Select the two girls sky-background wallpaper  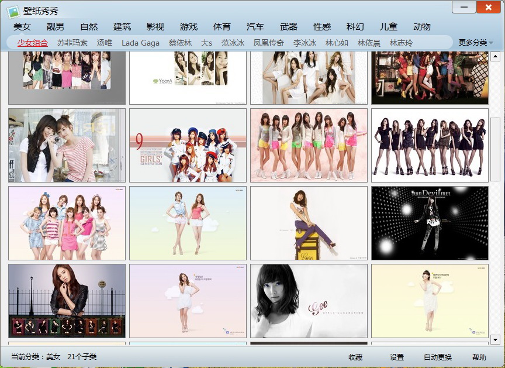188,223
